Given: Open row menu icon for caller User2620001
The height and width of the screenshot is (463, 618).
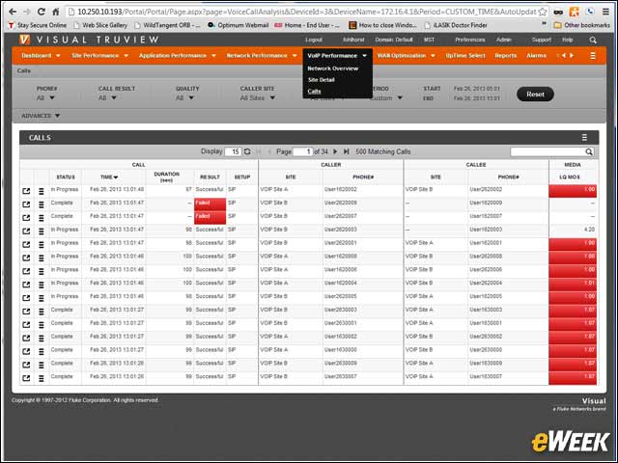Looking at the screenshot, I should tap(42, 244).
